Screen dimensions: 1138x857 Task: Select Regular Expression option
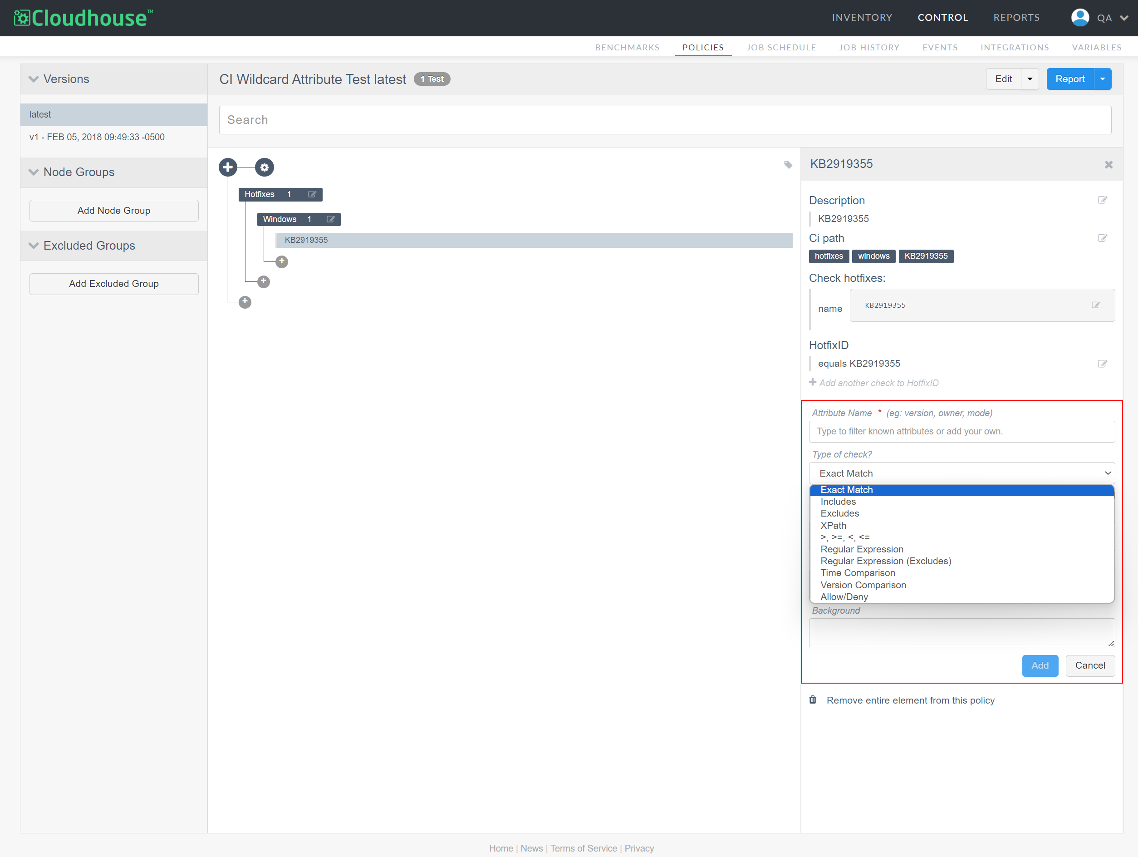pos(961,549)
